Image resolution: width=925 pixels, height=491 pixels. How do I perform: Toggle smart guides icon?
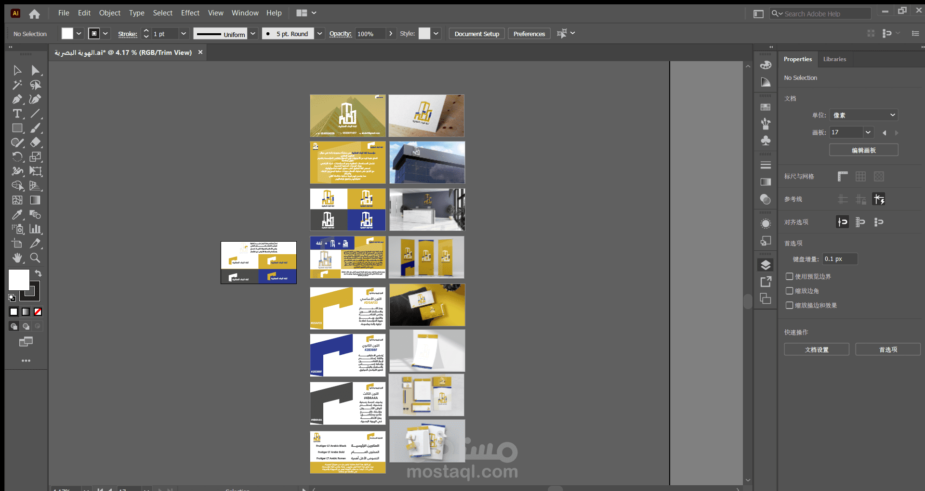879,199
